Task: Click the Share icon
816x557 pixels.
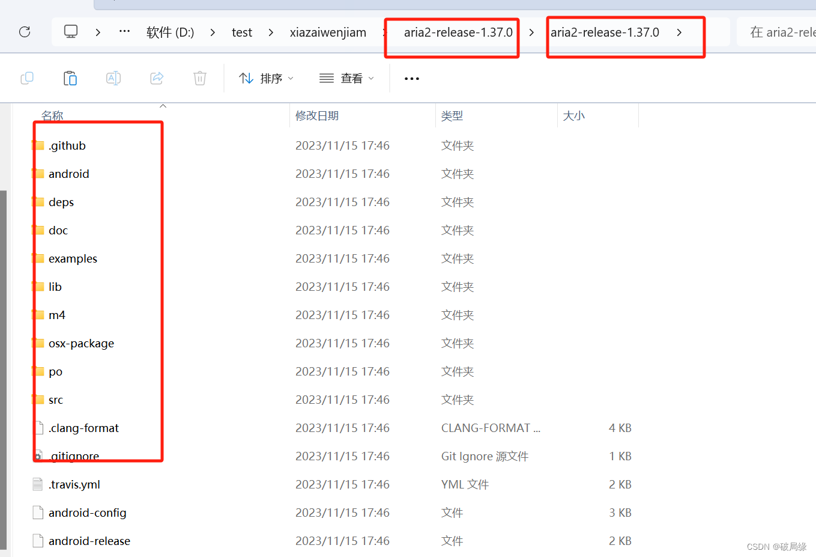Action: tap(156, 78)
